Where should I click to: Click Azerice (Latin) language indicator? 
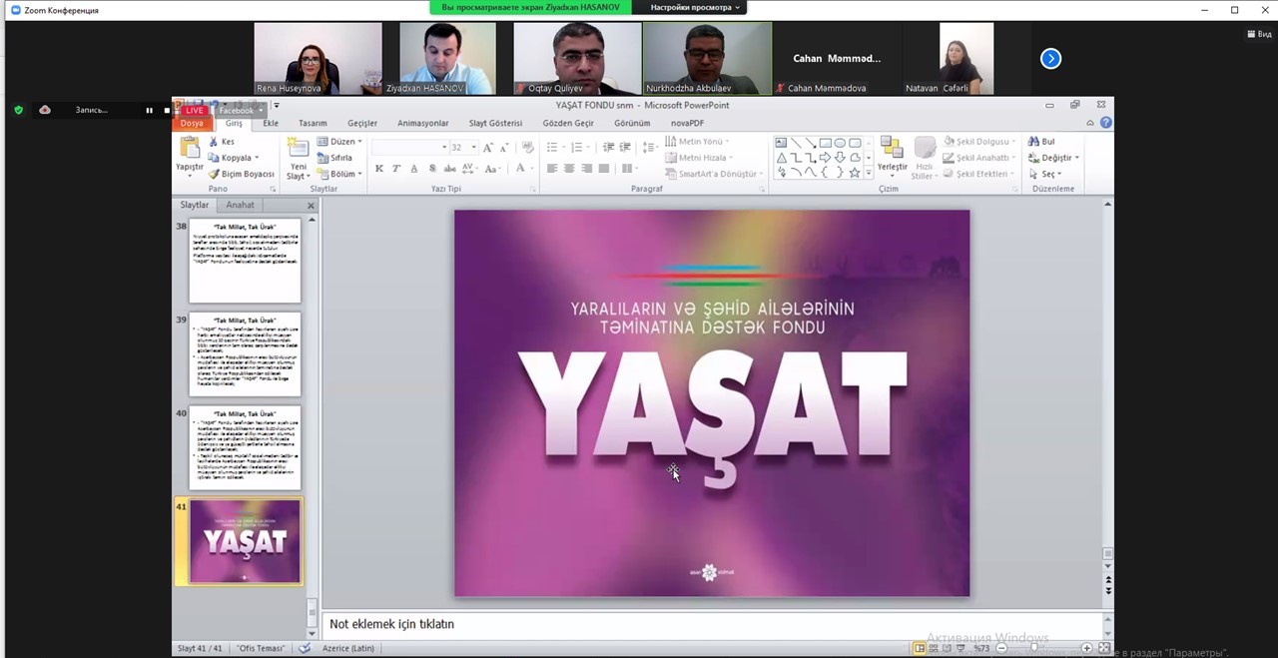click(x=348, y=648)
